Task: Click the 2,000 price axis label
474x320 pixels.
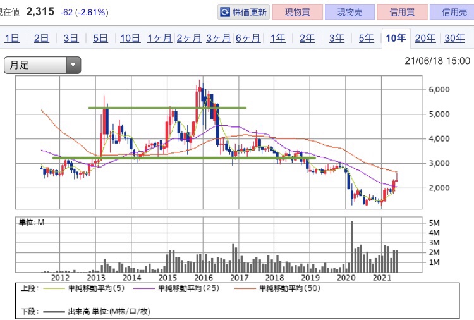Action: [439, 188]
